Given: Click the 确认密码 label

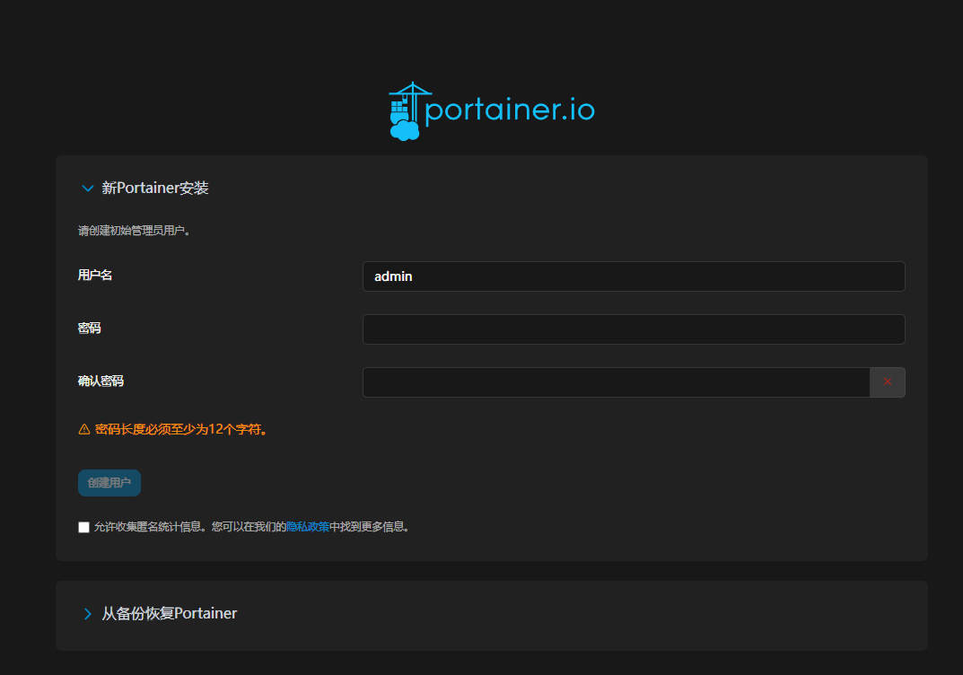Looking at the screenshot, I should coord(101,381).
